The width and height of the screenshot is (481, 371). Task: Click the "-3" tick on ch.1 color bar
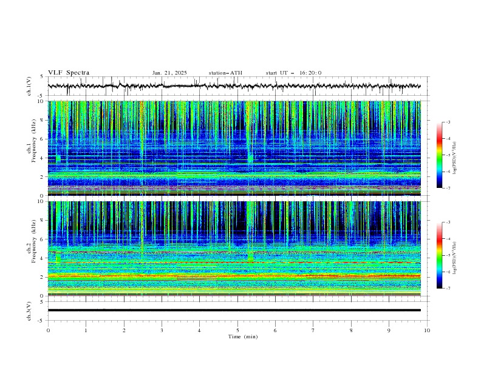[448, 122]
